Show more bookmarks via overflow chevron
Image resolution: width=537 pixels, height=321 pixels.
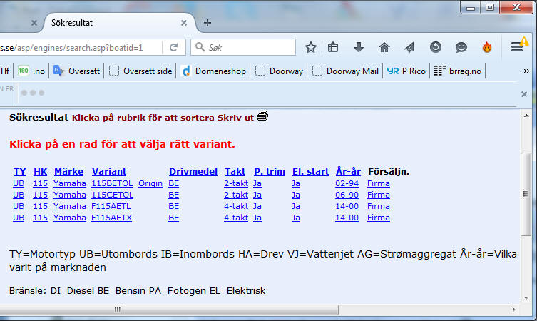(x=526, y=71)
